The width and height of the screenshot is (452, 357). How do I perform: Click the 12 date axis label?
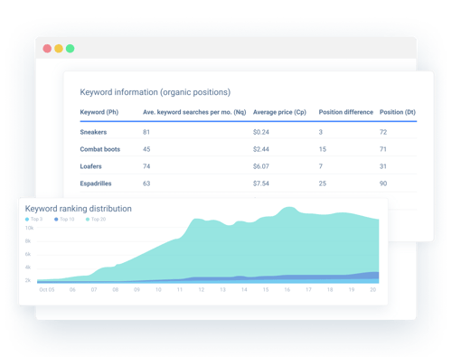click(202, 289)
